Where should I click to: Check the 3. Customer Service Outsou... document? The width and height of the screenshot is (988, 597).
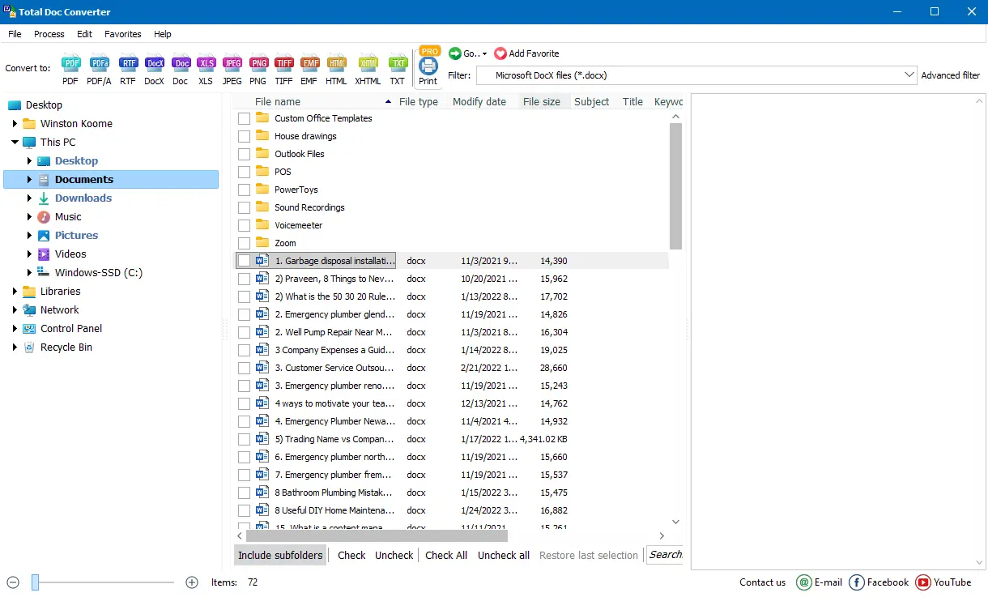[x=245, y=367]
